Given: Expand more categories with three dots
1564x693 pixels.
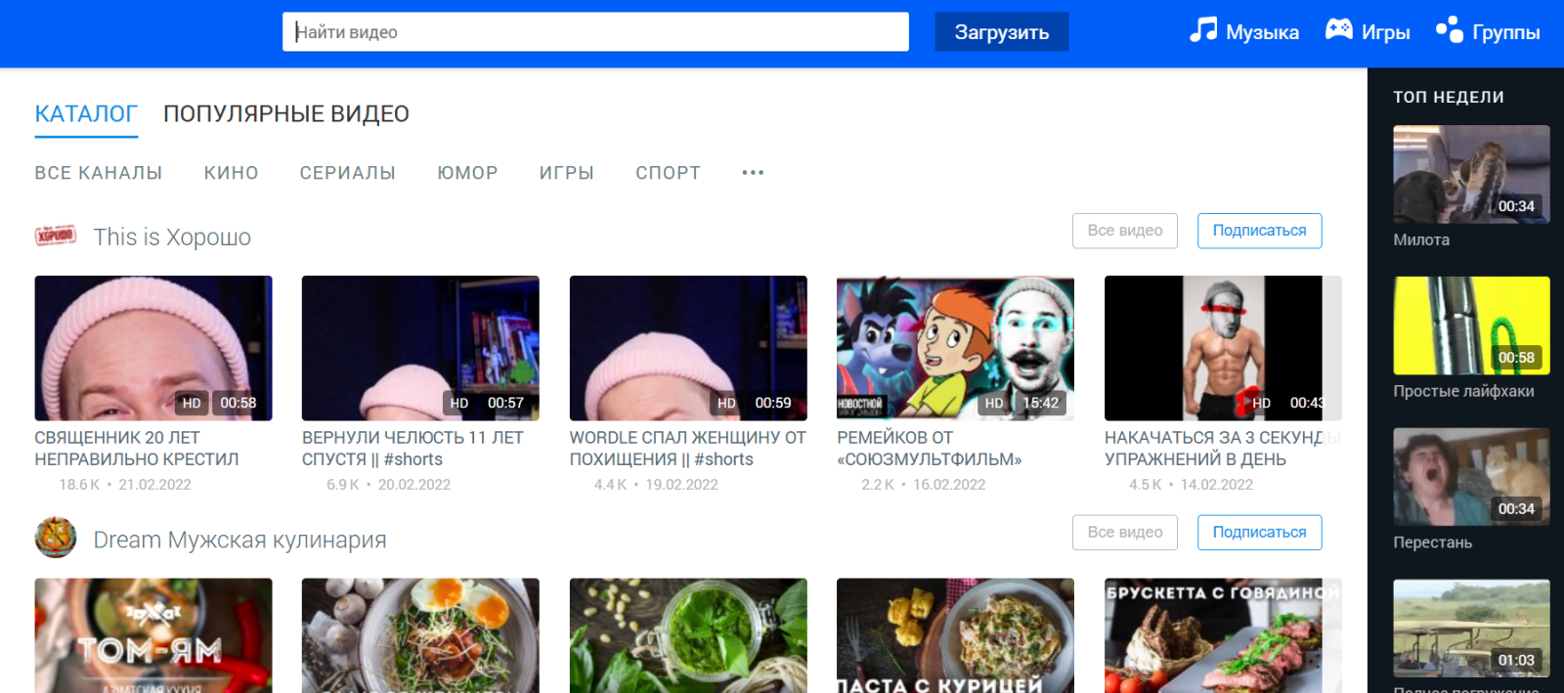Looking at the screenshot, I should point(752,173).
